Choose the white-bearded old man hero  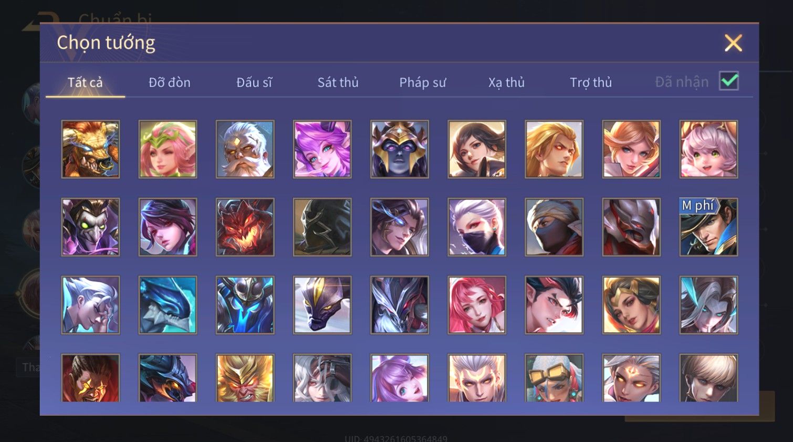[245, 149]
